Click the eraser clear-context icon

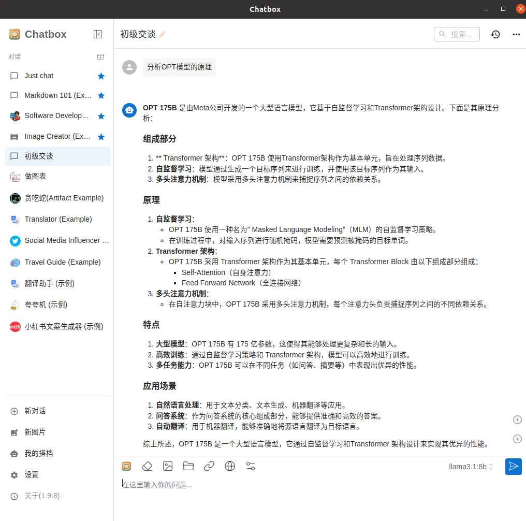point(147,466)
